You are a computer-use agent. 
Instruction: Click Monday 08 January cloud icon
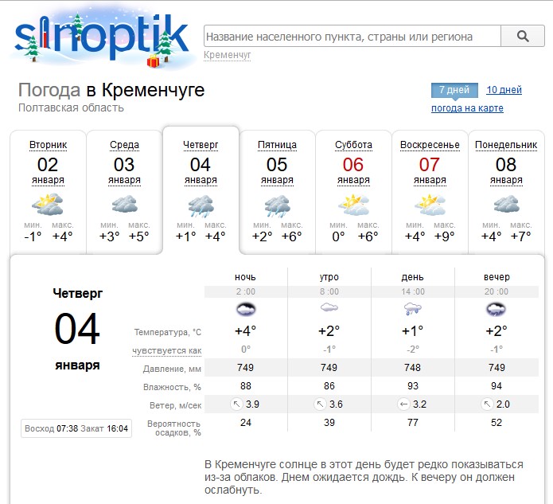tap(506, 205)
